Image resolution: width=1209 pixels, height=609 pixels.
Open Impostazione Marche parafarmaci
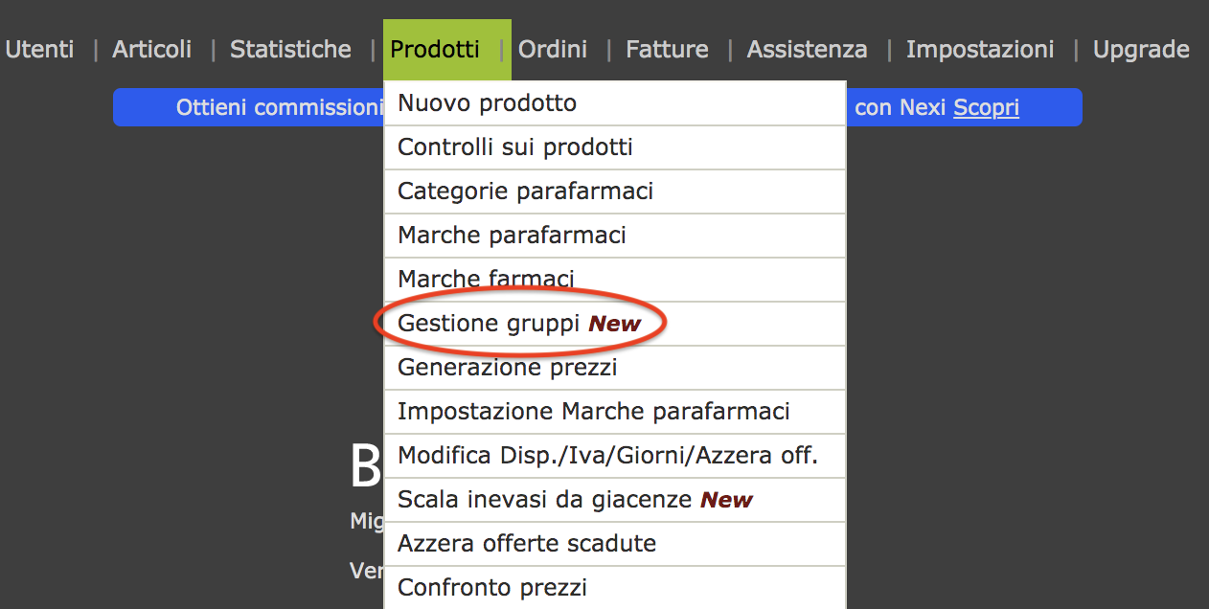pyautogui.click(x=593, y=411)
